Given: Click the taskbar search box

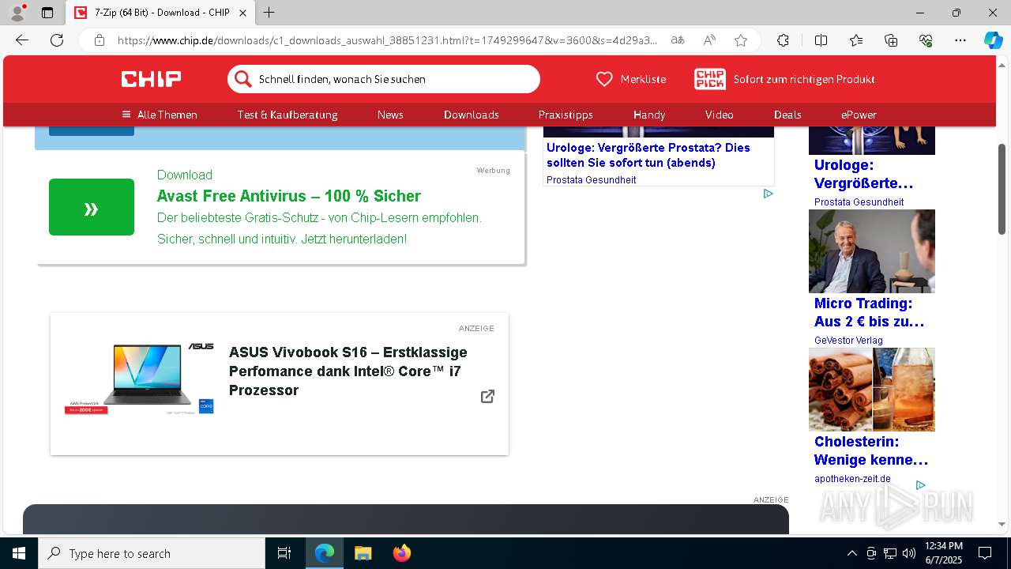Looking at the screenshot, I should click(152, 553).
